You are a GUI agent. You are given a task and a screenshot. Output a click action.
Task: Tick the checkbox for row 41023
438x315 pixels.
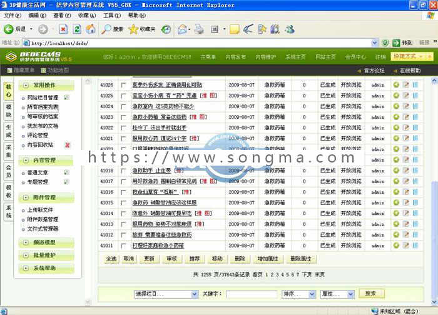pos(123,117)
